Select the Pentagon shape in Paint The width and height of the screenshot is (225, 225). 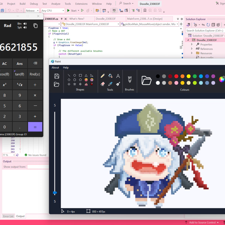coord(80,80)
